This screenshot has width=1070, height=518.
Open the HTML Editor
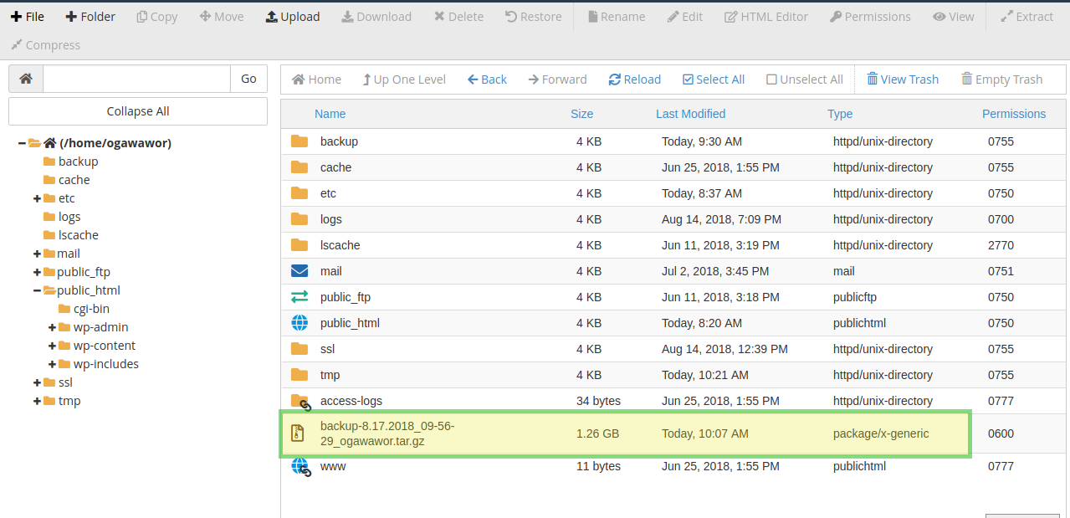click(766, 17)
